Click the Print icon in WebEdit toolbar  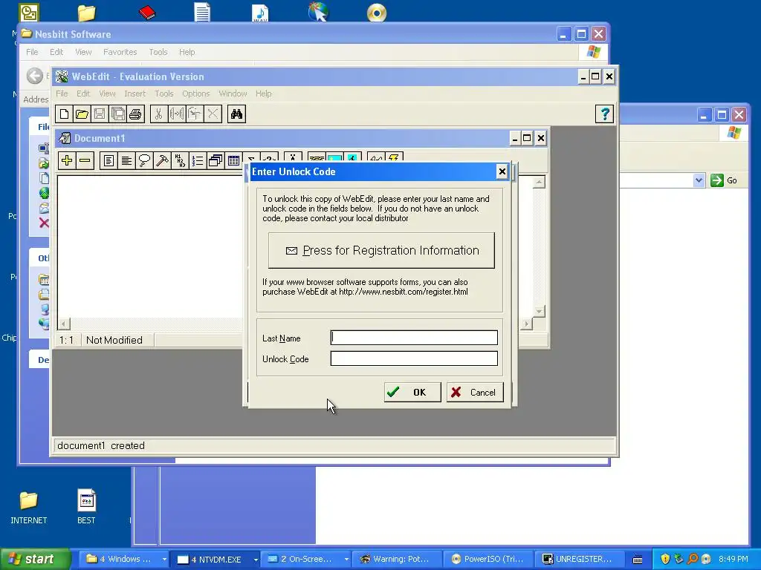135,114
